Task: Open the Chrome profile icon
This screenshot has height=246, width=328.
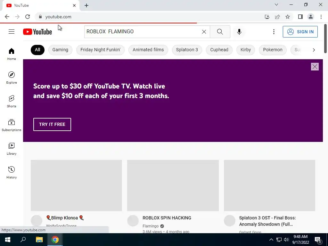Action: (311, 17)
